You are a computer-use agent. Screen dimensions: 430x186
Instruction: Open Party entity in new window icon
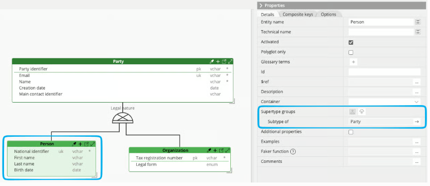pos(224,61)
